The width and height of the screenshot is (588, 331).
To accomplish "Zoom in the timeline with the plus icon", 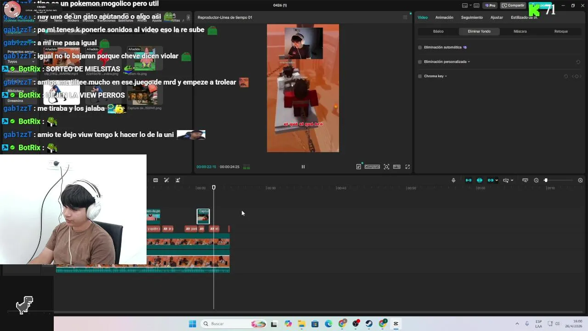I will coord(580,180).
